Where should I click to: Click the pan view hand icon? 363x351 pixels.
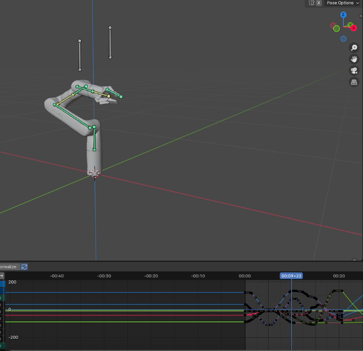tap(354, 59)
